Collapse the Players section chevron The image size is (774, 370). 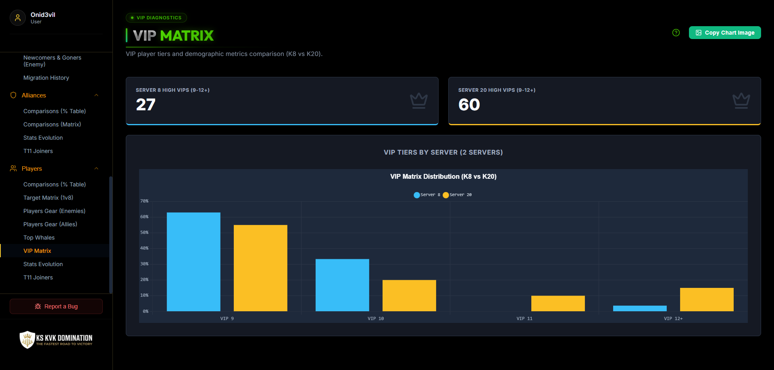click(x=96, y=168)
